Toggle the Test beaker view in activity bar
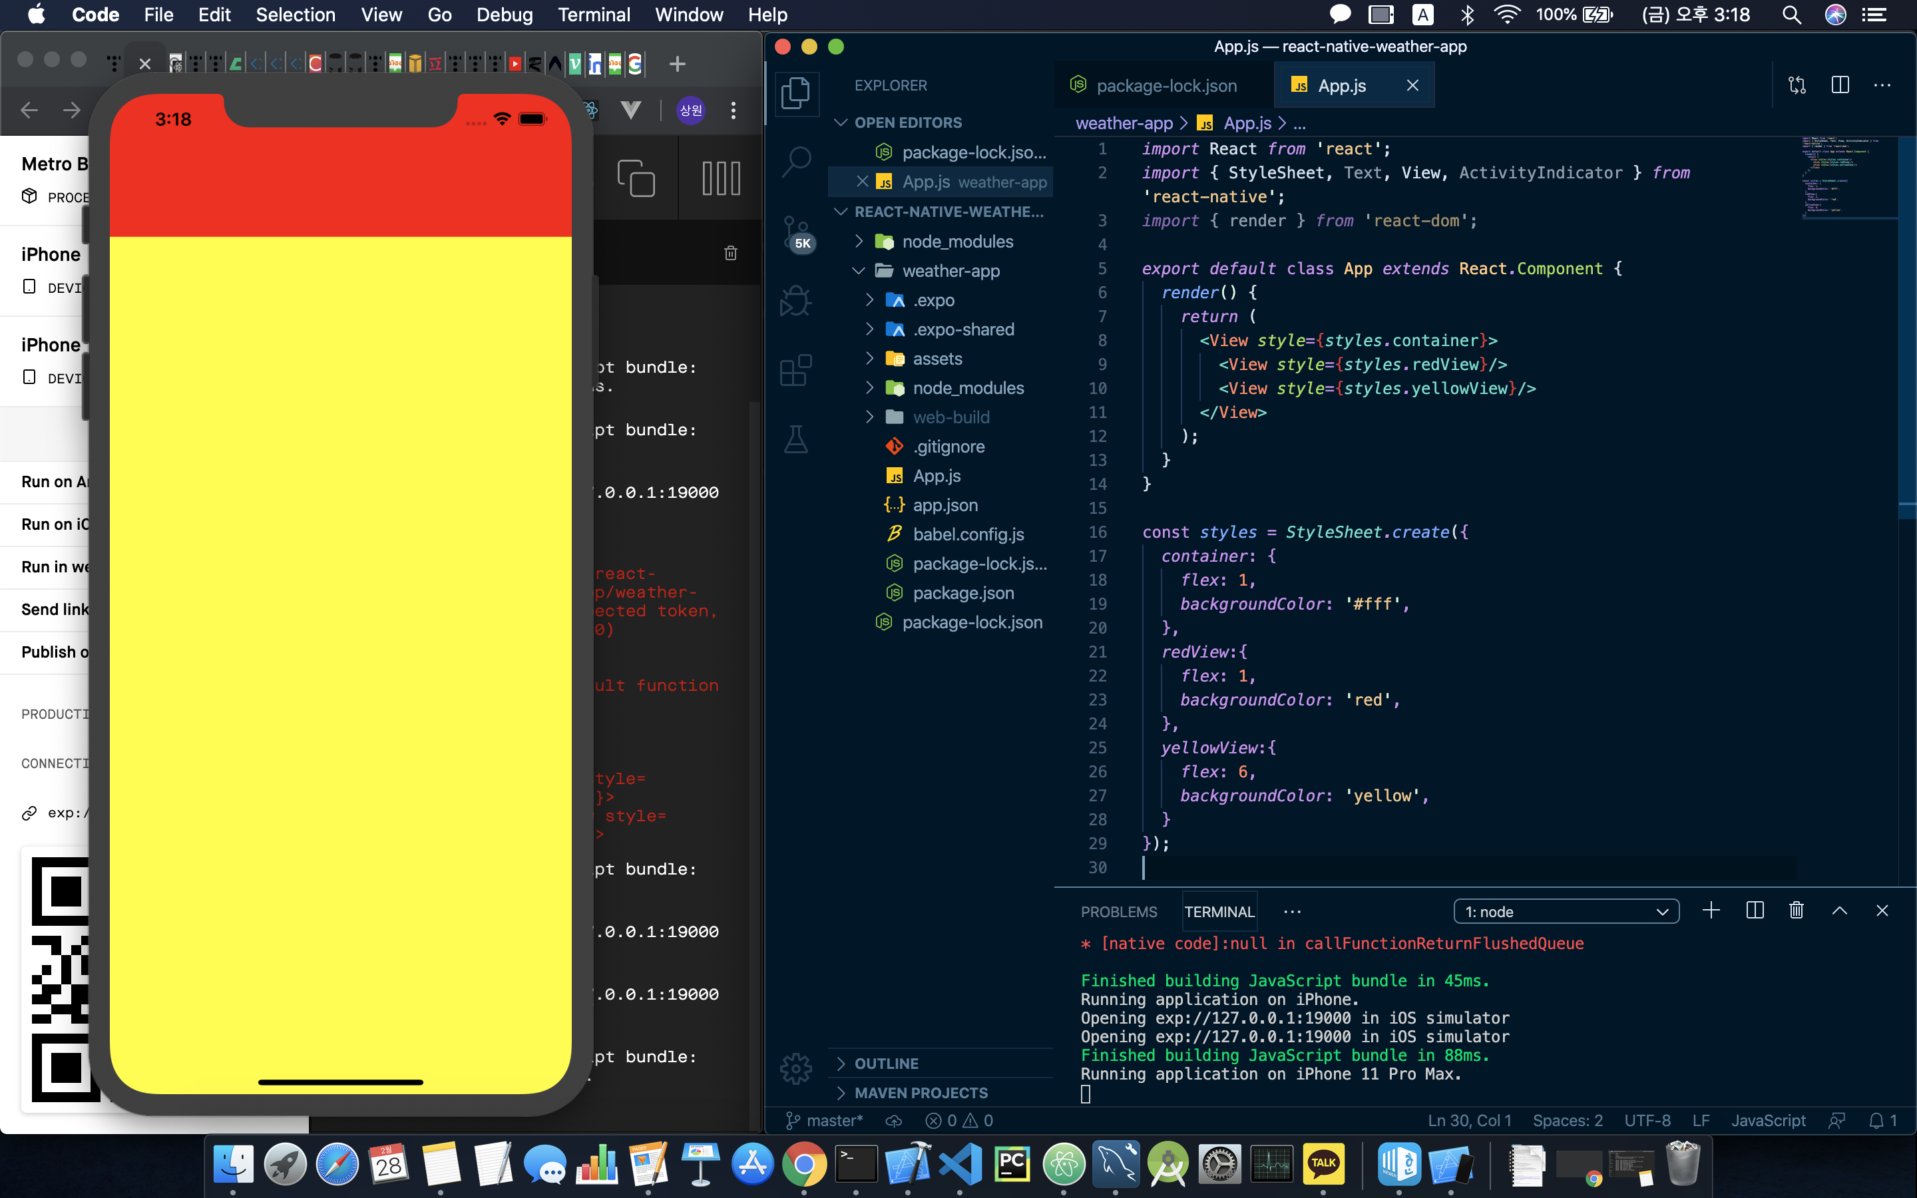Image resolution: width=1917 pixels, height=1198 pixels. pos(795,440)
